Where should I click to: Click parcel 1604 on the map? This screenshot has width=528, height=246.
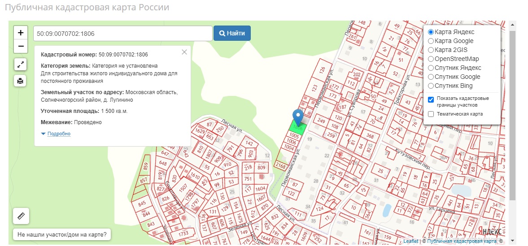coord(260,189)
